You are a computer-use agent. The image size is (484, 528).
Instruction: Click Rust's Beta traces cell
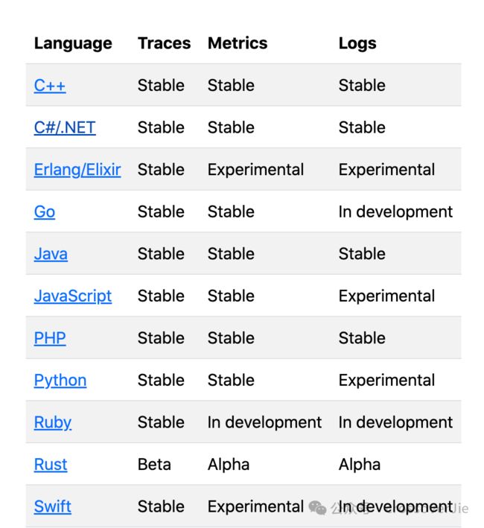[x=154, y=465]
